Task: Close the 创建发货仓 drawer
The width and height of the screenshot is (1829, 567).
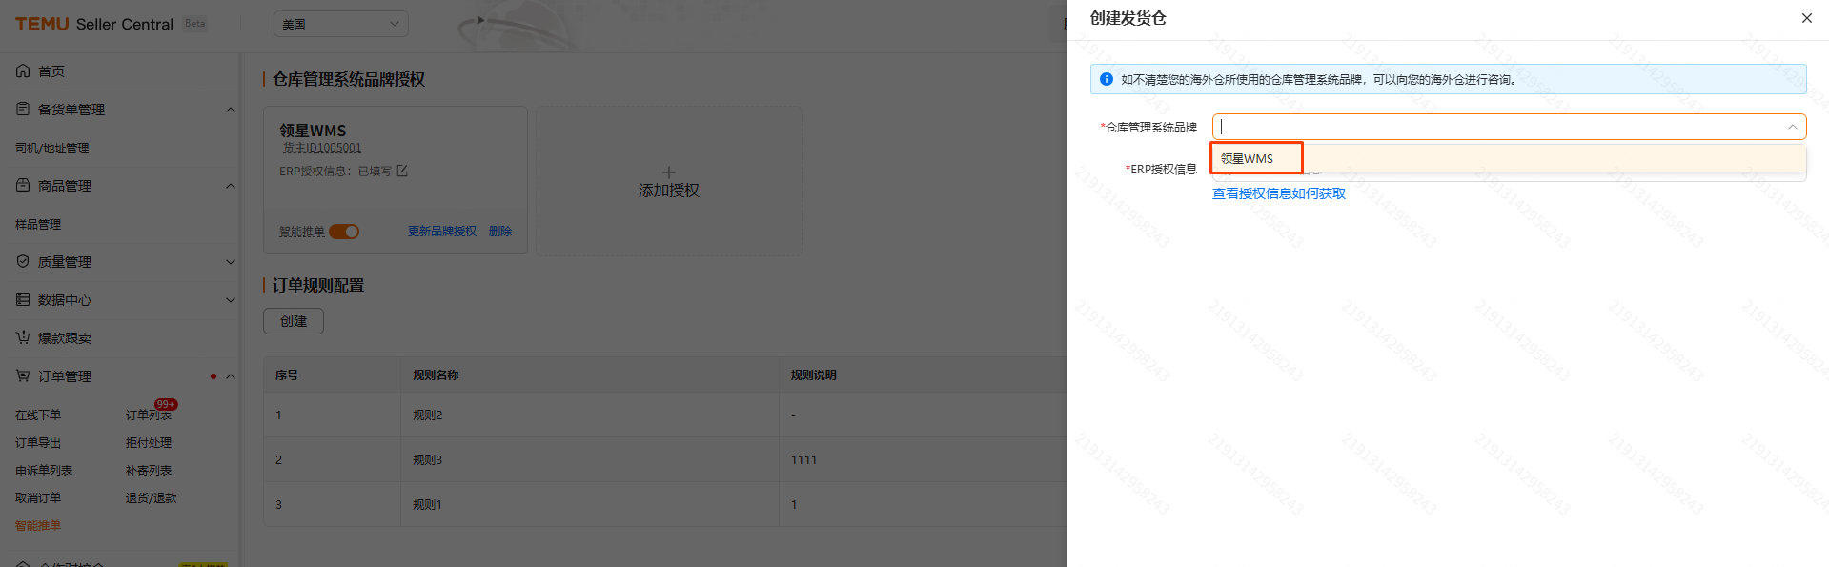Action: pyautogui.click(x=1806, y=18)
